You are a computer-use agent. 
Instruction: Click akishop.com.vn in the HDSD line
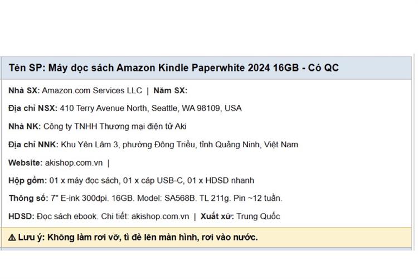pyautogui.click(x=160, y=217)
